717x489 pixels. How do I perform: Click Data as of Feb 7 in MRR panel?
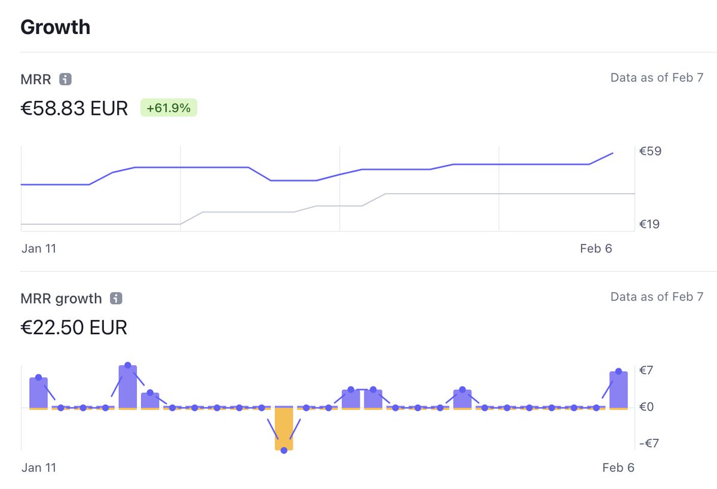657,78
